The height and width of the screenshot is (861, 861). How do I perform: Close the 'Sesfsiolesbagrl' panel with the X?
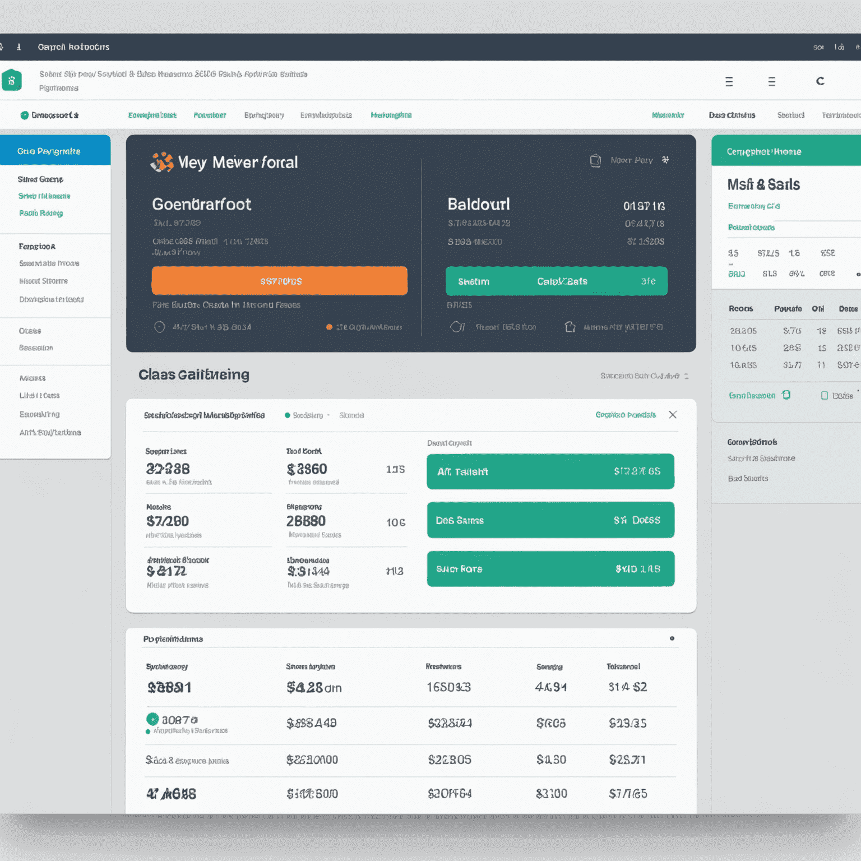click(x=673, y=415)
